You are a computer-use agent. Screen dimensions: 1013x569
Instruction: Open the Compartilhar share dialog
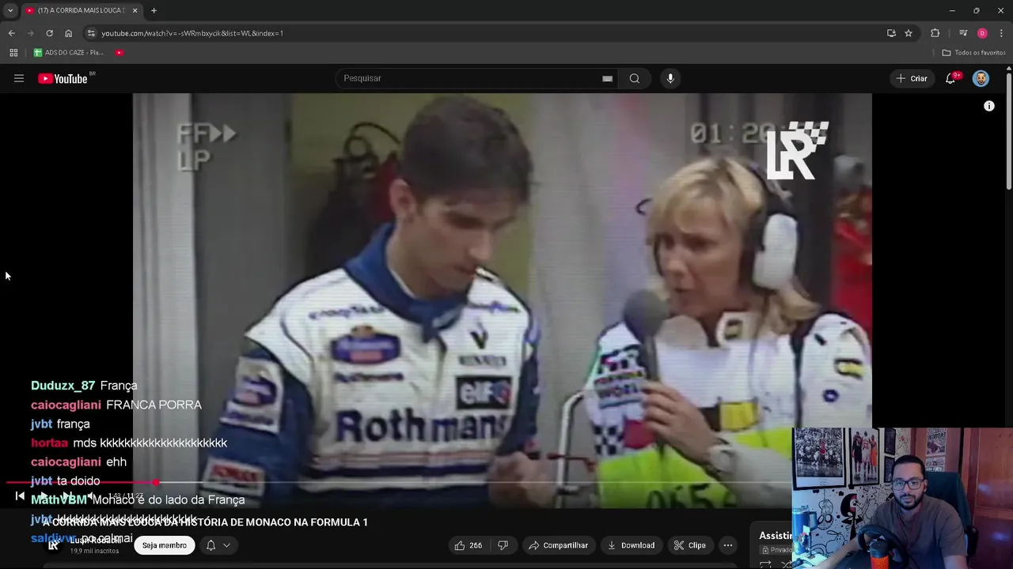pos(559,545)
